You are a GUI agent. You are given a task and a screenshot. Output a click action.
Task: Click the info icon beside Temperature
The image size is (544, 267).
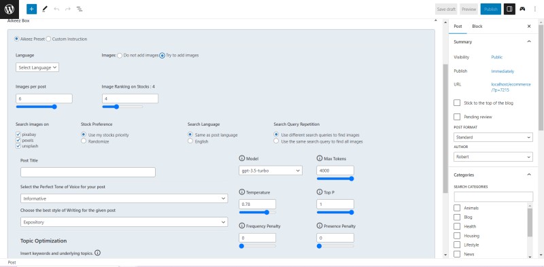click(242, 192)
